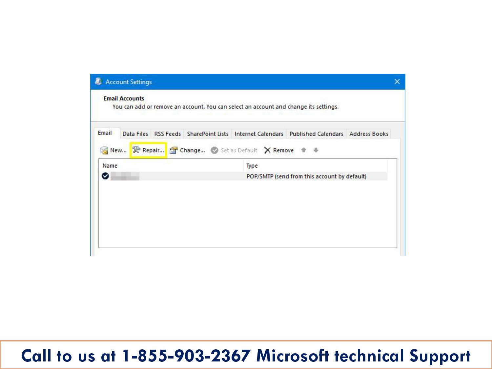Screen dimensions: 492x369
Task: Open the Internet Calendars tab
Action: [x=259, y=134]
